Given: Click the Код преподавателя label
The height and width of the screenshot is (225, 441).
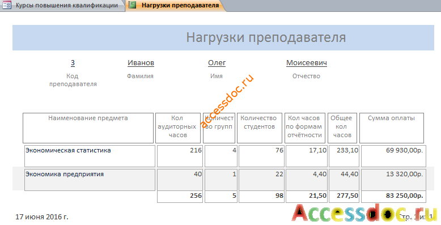Looking at the screenshot, I should click(73, 80).
